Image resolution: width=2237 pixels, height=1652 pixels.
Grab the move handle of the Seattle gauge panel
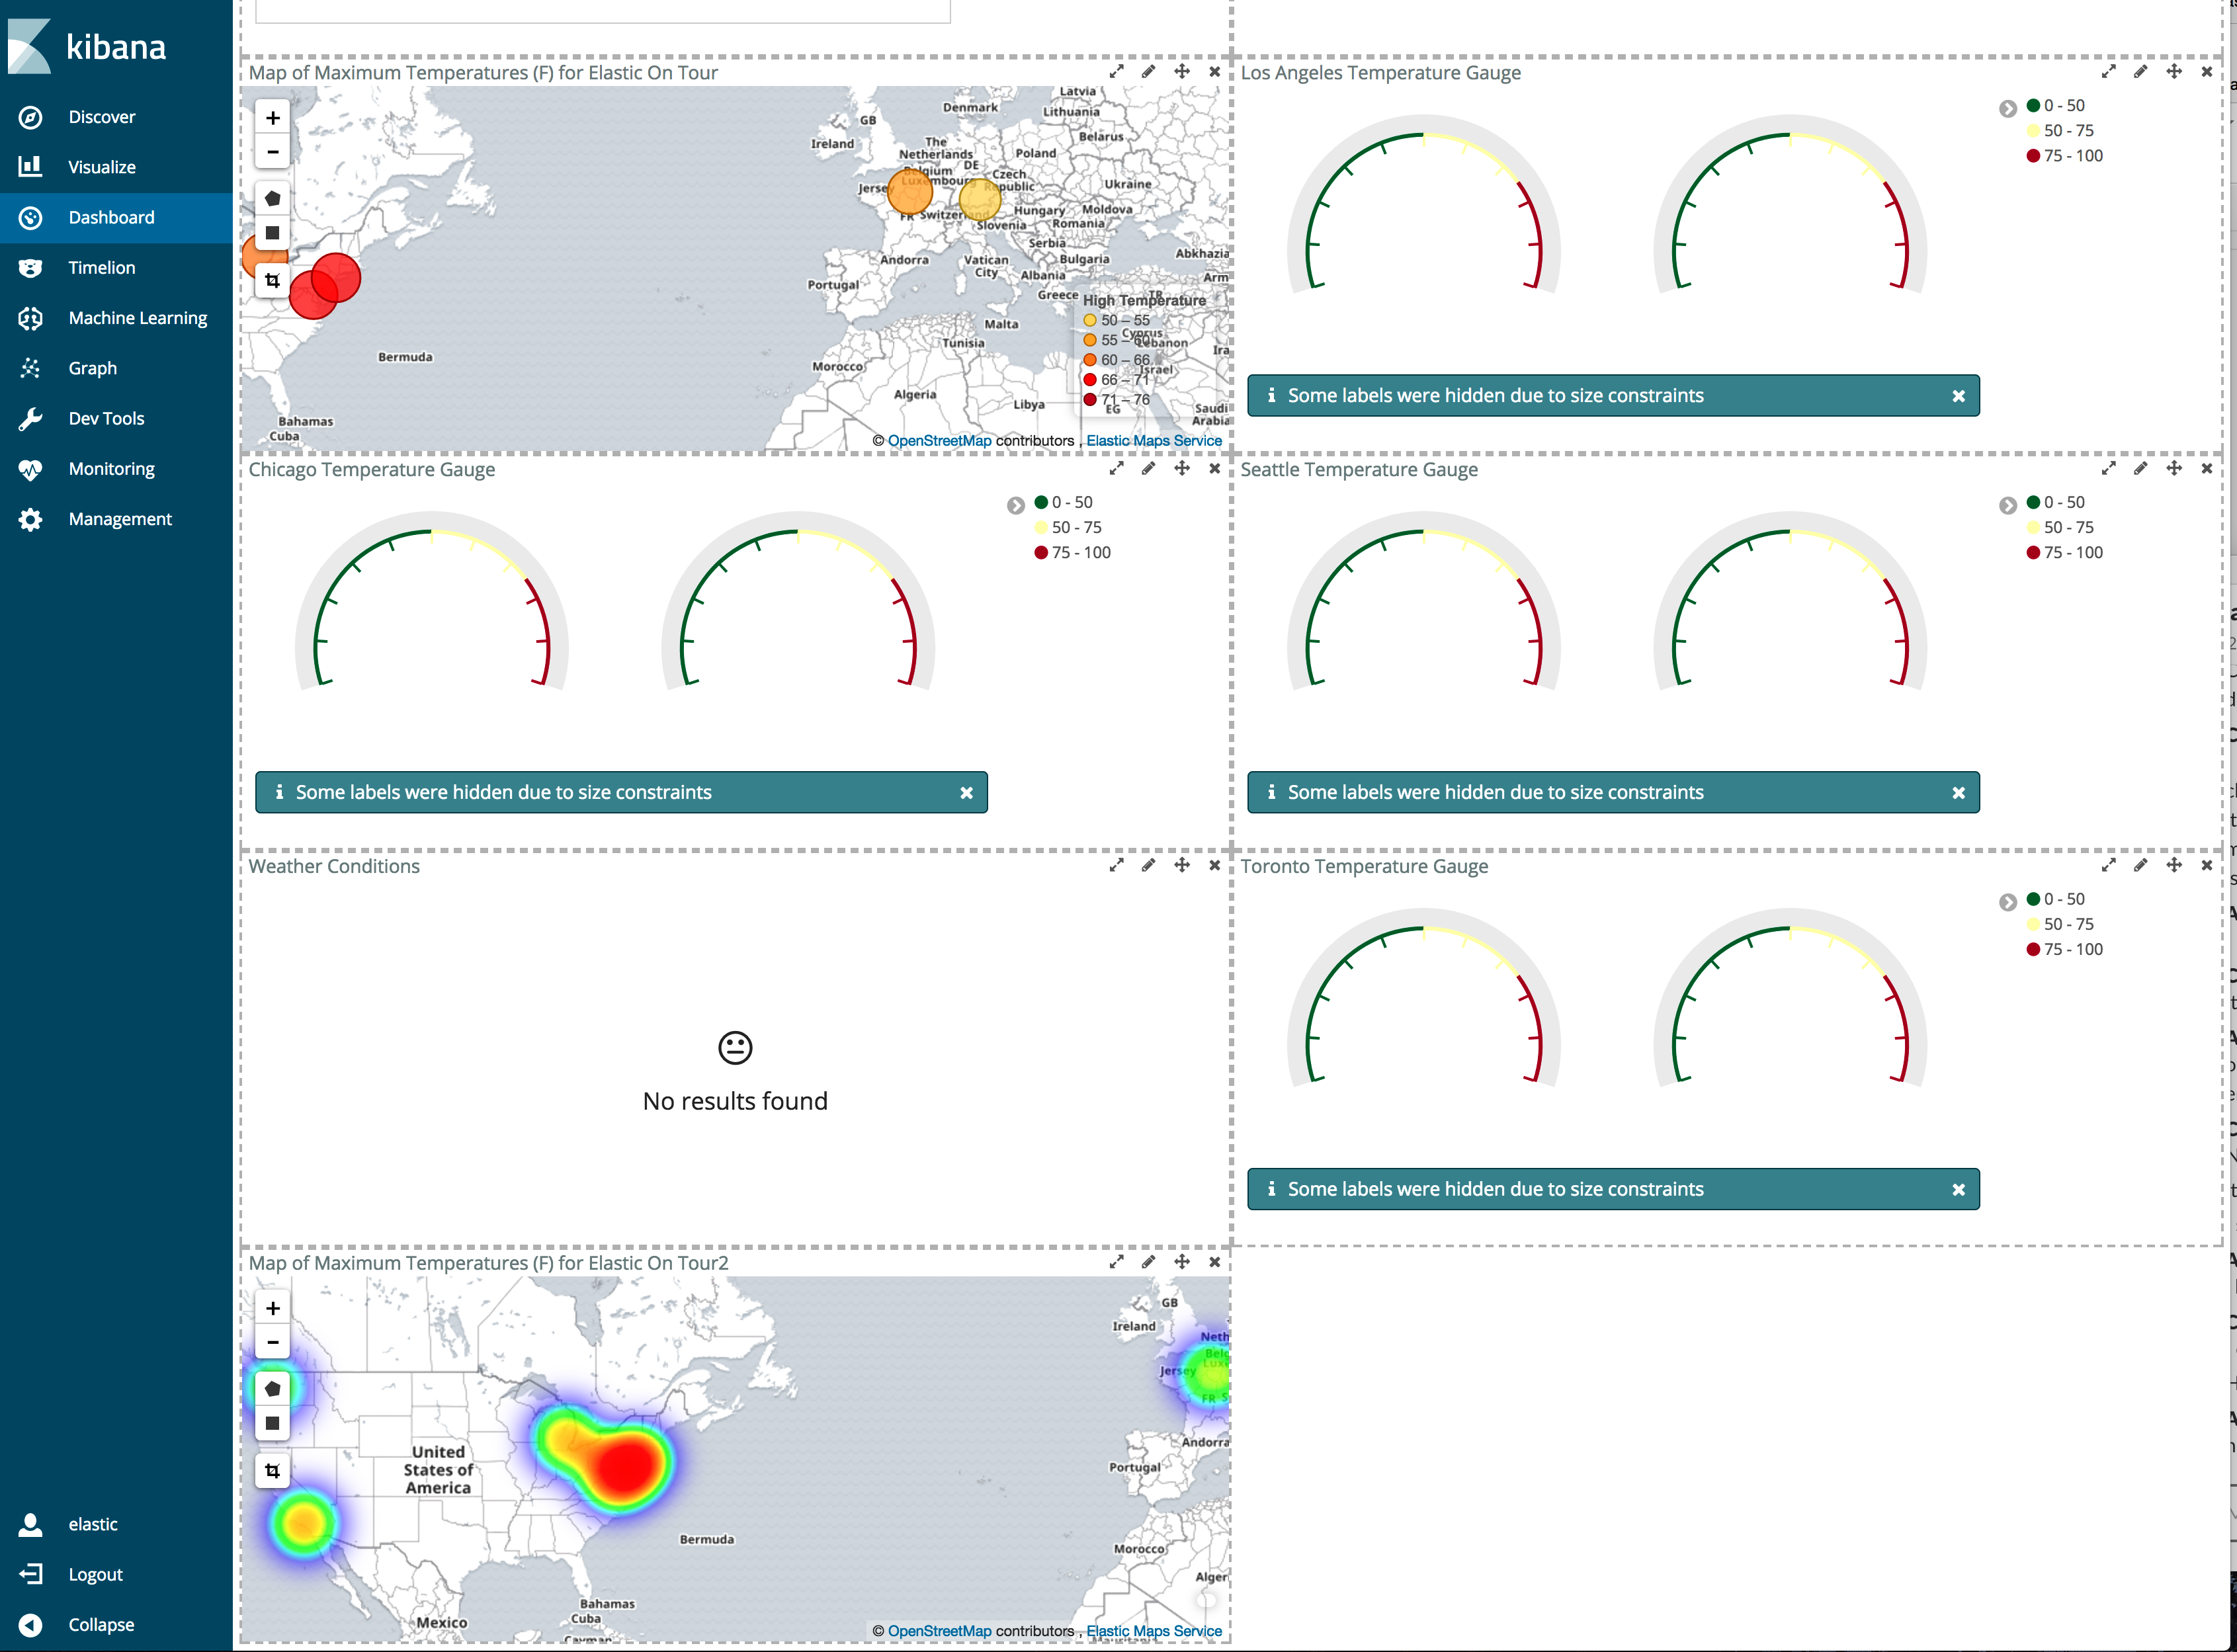tap(2173, 468)
